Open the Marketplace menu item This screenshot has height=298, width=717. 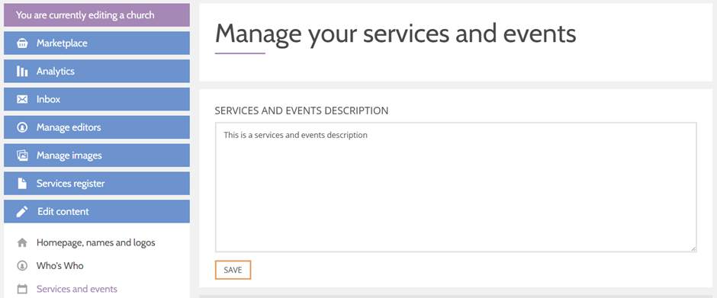tap(97, 43)
